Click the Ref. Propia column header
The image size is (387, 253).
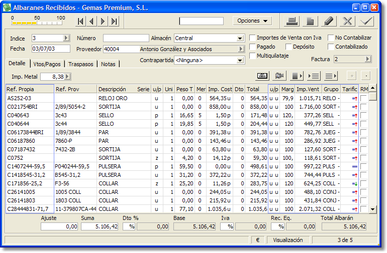[30, 89]
